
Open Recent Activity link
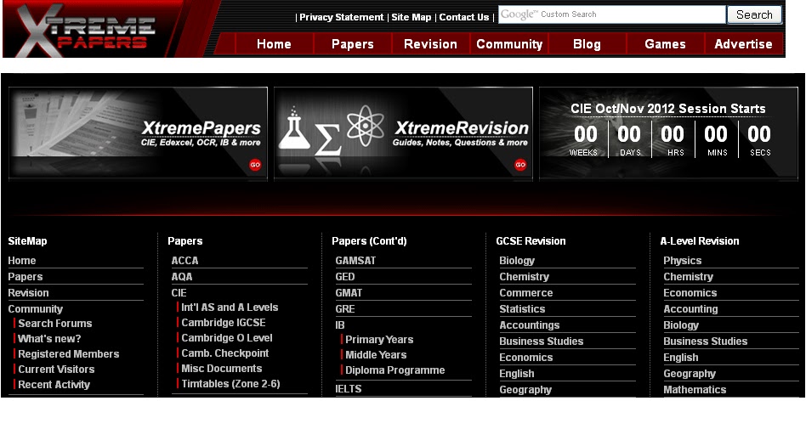54,384
